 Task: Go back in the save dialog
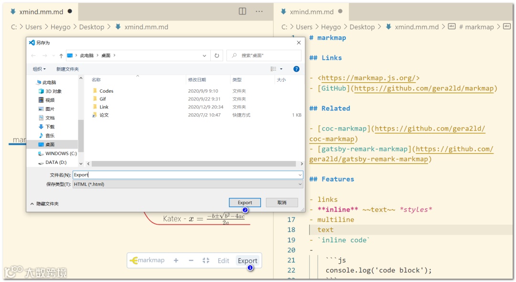[x=33, y=55]
